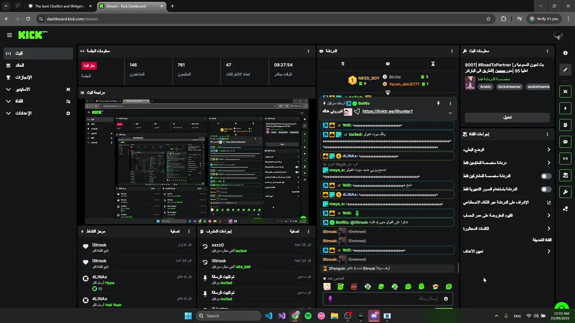Screen dimensions: 575x323
Task: Click the browser address bar
Action: (x=264, y=19)
